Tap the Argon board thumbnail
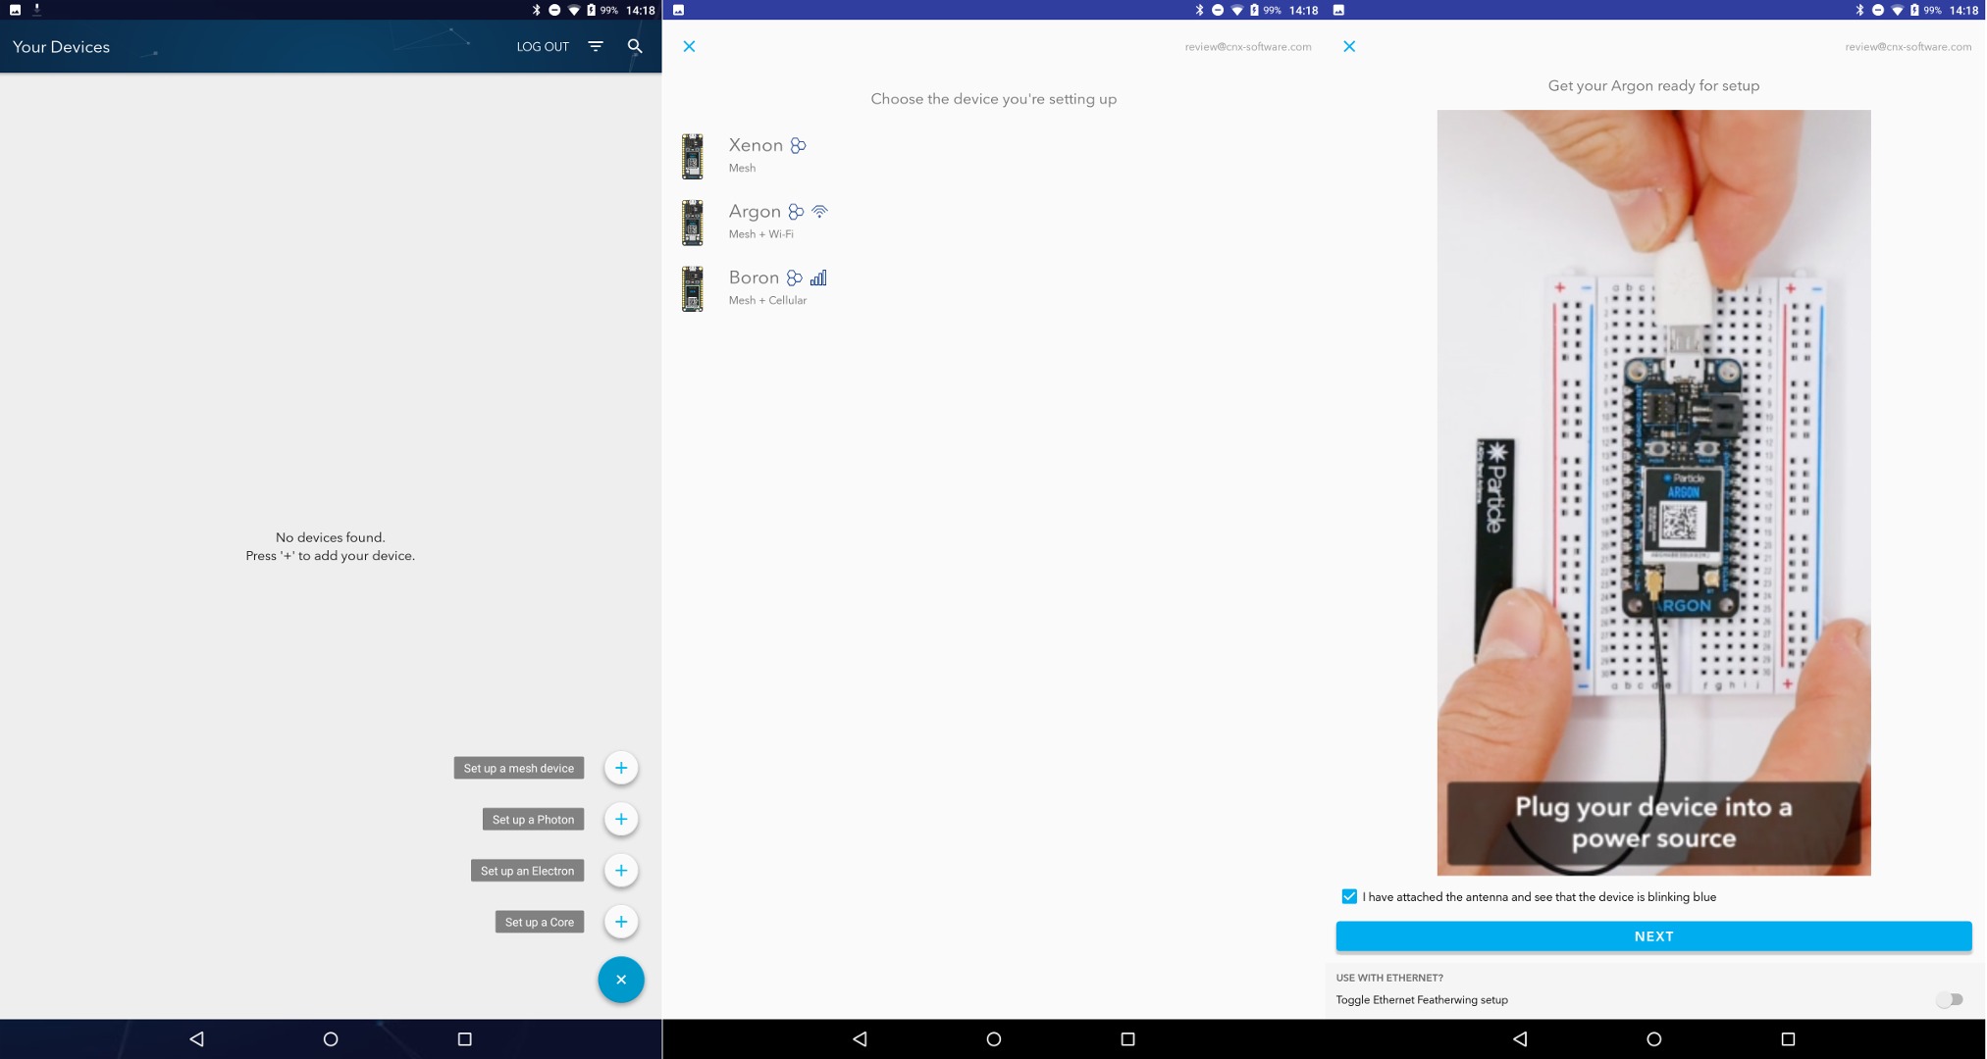The width and height of the screenshot is (1987, 1059). click(693, 223)
